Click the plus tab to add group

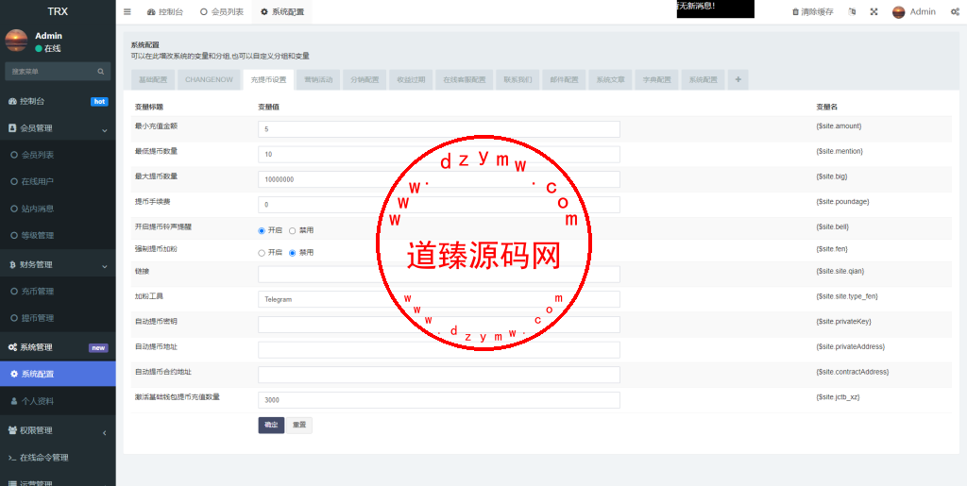coord(738,80)
